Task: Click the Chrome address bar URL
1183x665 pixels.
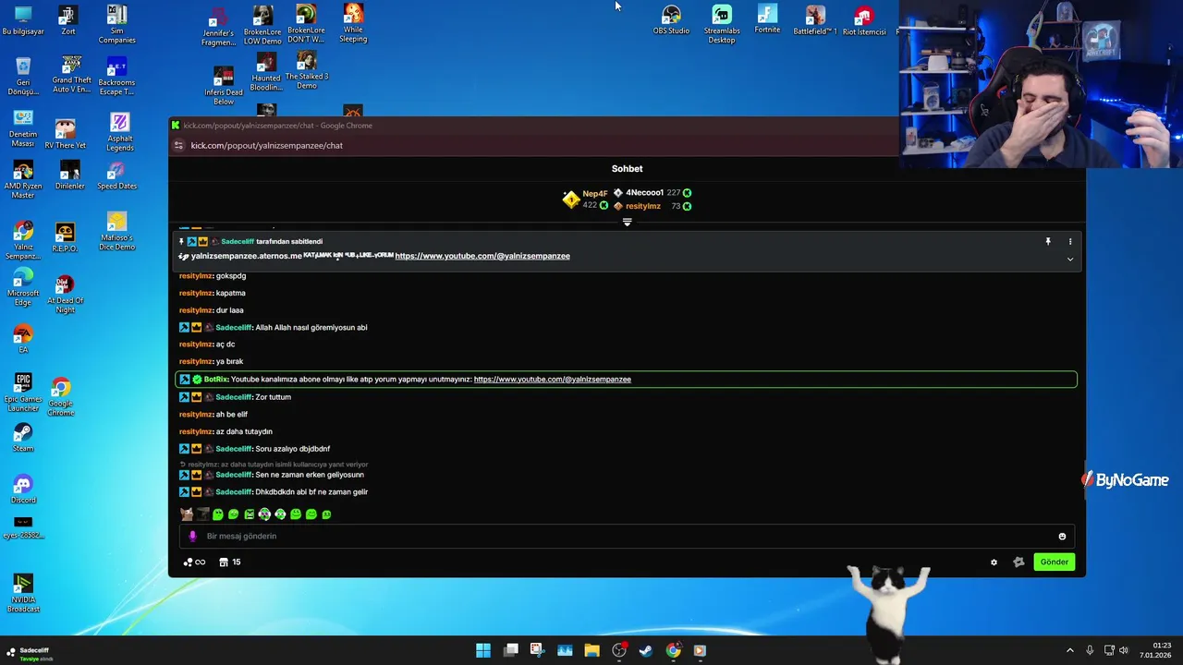Action: tap(266, 145)
